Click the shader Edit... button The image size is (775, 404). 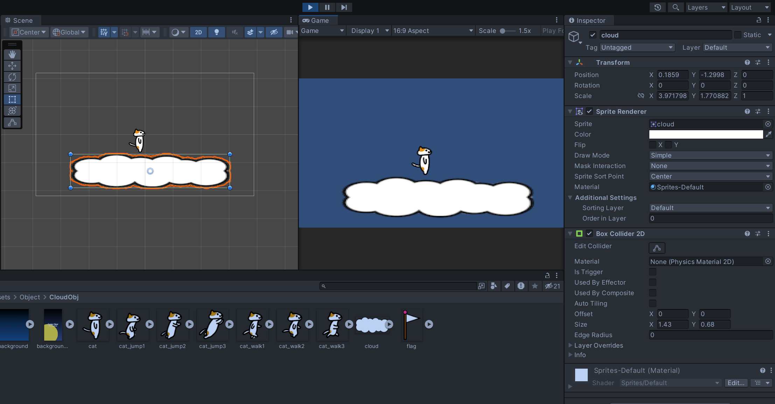coord(736,383)
